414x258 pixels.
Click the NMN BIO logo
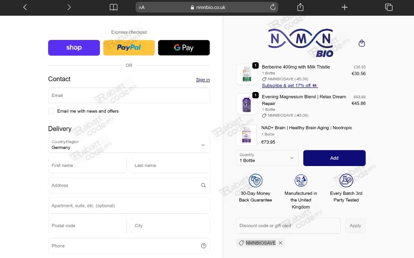tap(301, 43)
